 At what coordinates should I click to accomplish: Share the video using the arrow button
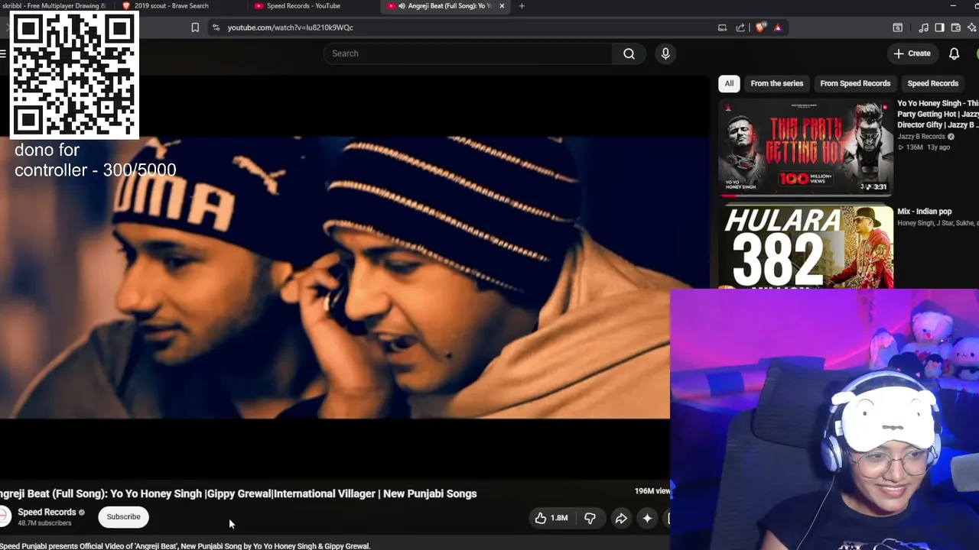[621, 518]
